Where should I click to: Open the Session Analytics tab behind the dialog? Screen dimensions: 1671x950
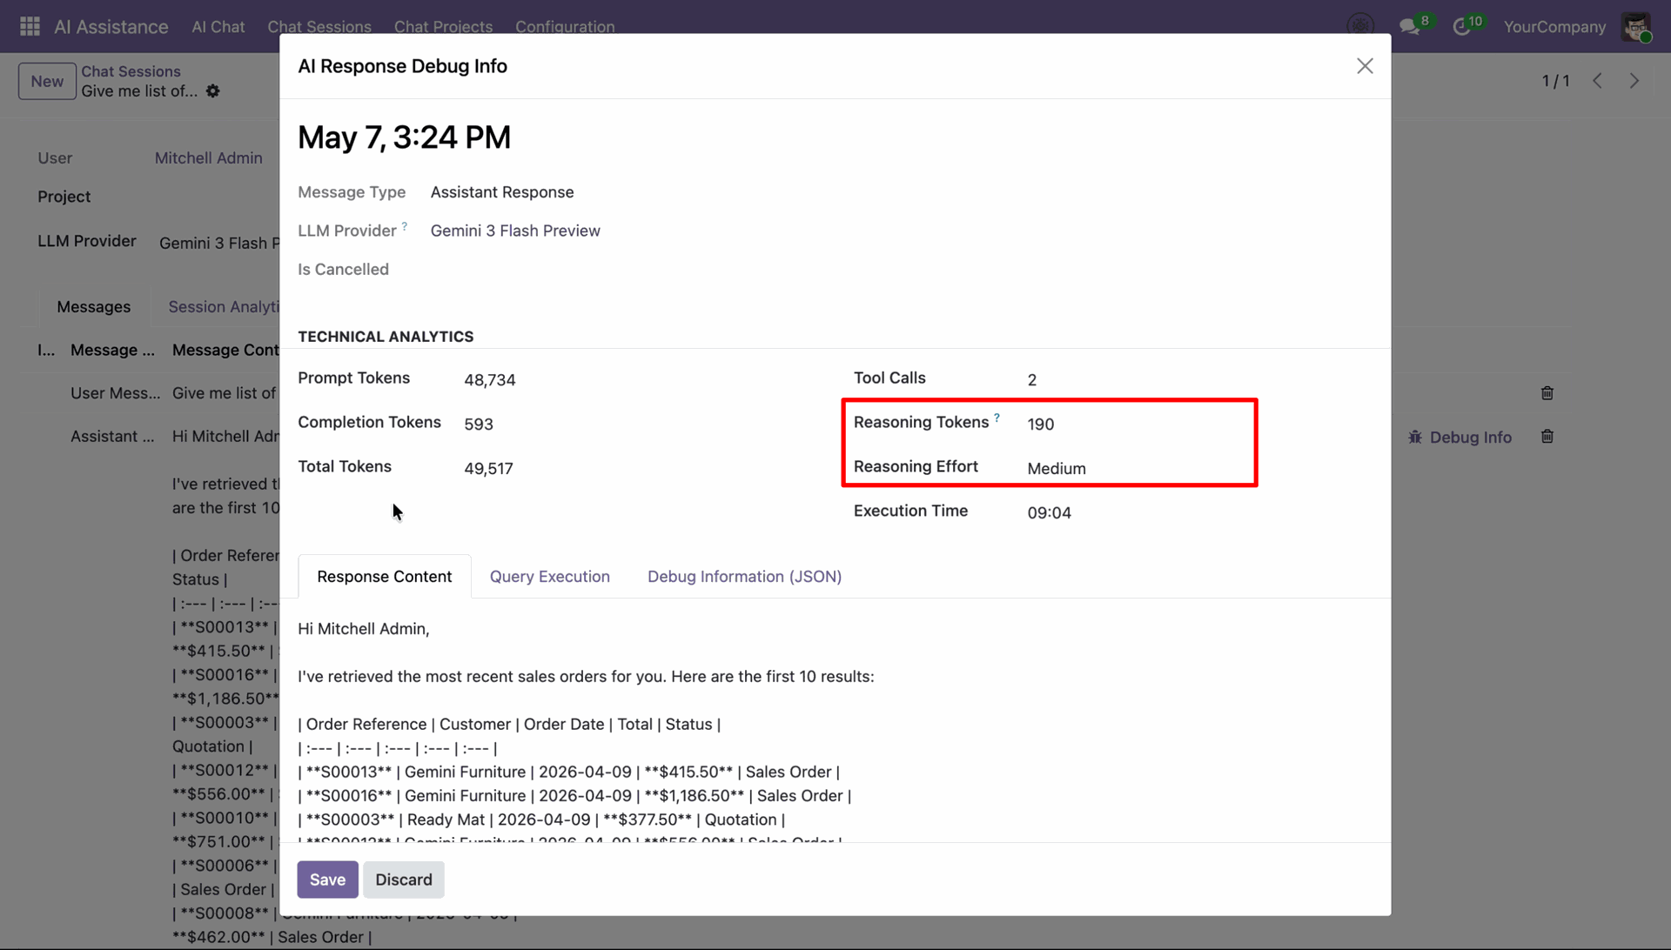[x=224, y=307]
